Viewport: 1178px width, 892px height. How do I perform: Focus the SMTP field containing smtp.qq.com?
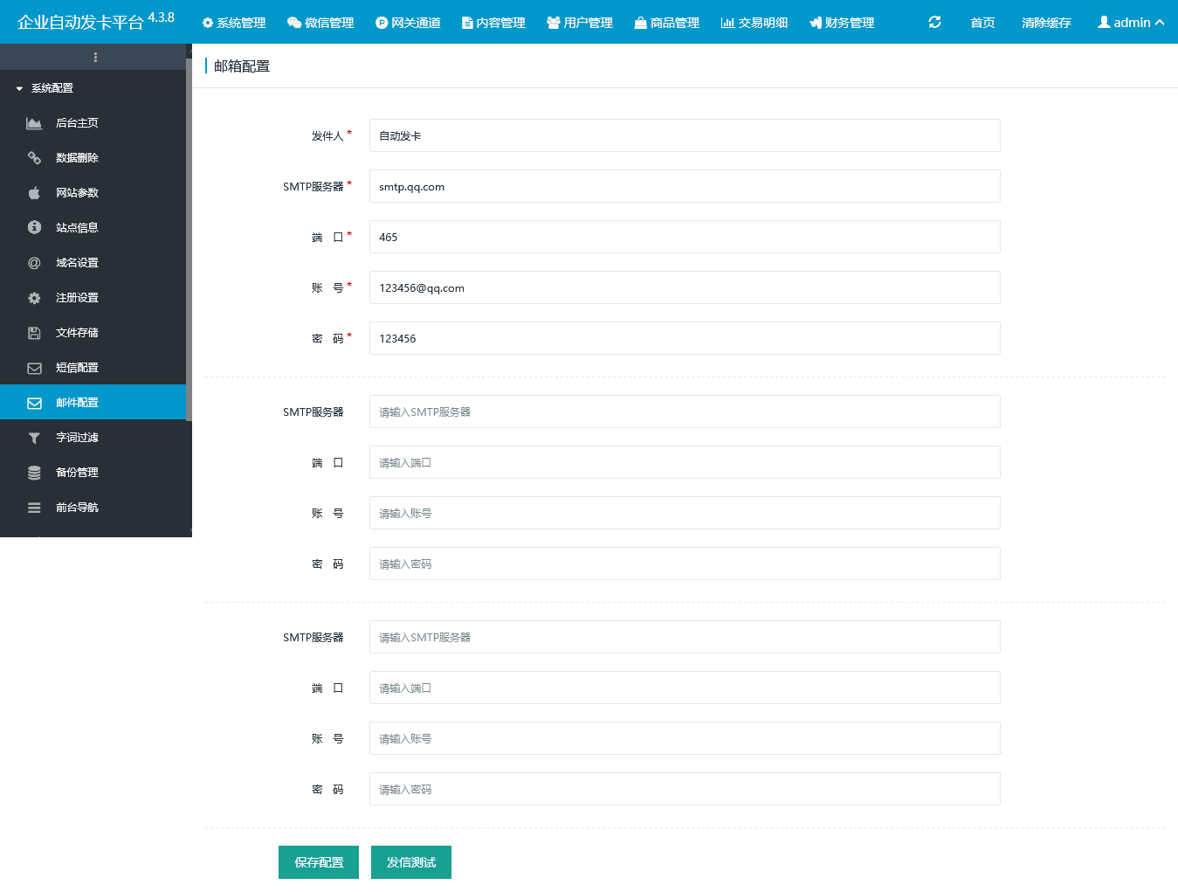pyautogui.click(x=685, y=186)
